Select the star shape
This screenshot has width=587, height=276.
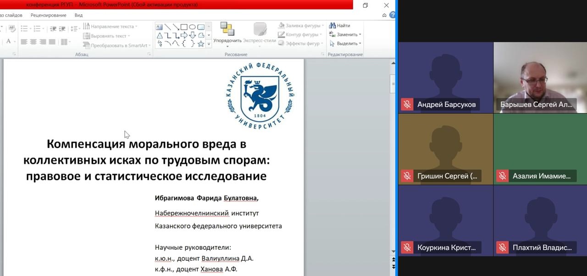[x=201, y=43]
